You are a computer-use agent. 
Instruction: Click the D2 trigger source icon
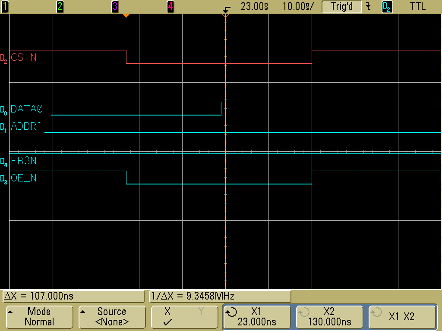(x=387, y=6)
